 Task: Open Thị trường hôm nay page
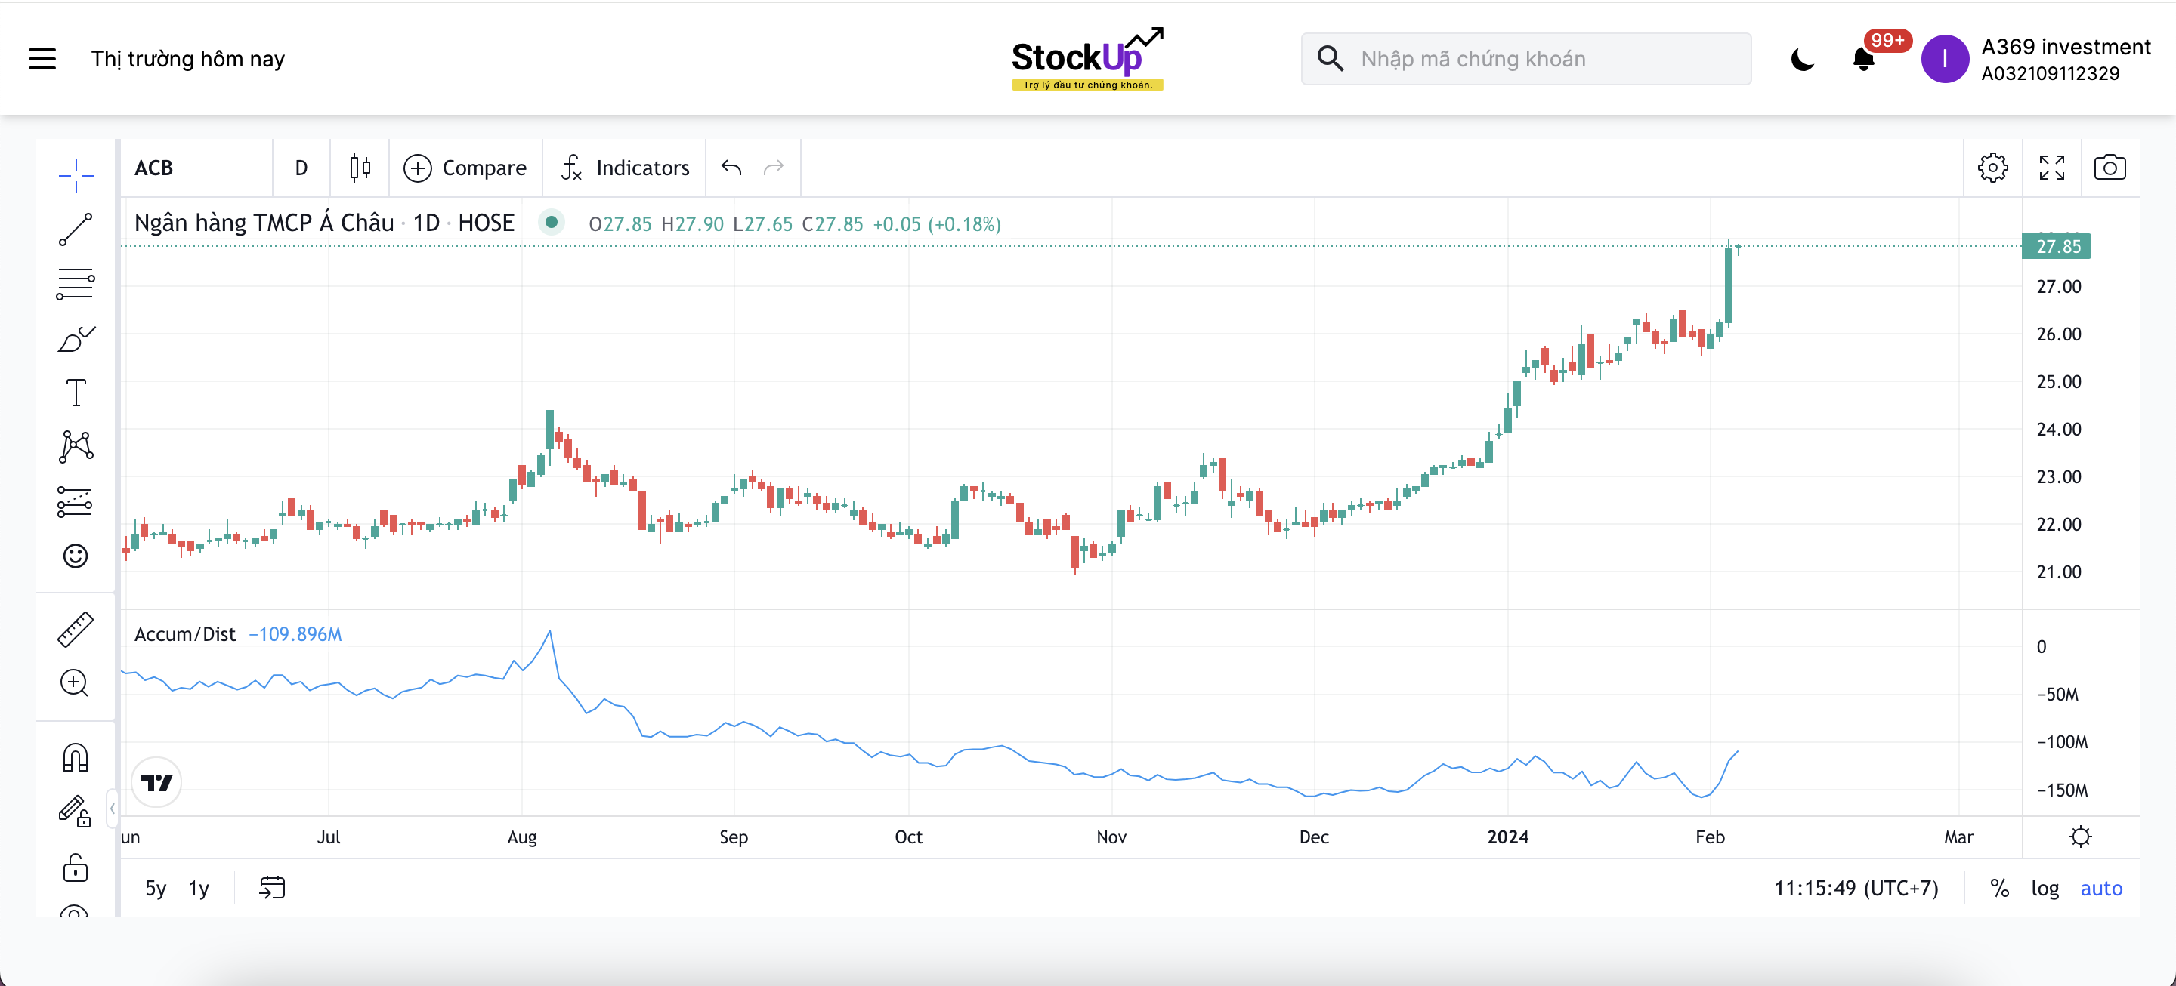187,59
